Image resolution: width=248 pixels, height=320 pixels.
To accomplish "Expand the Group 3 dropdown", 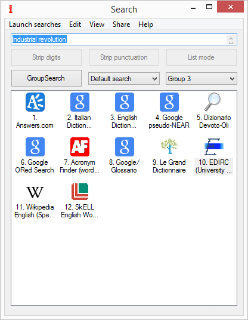I will (201, 79).
